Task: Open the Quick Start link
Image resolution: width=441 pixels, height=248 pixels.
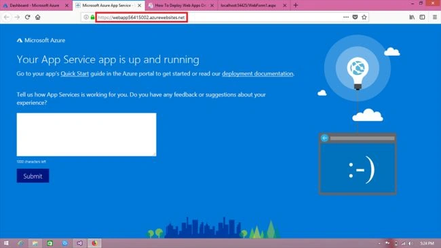Action: click(75, 73)
